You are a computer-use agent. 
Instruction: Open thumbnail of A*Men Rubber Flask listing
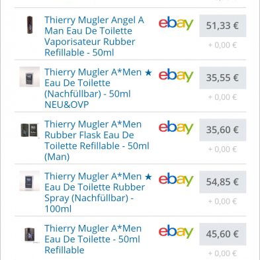pyautogui.click(x=30, y=130)
